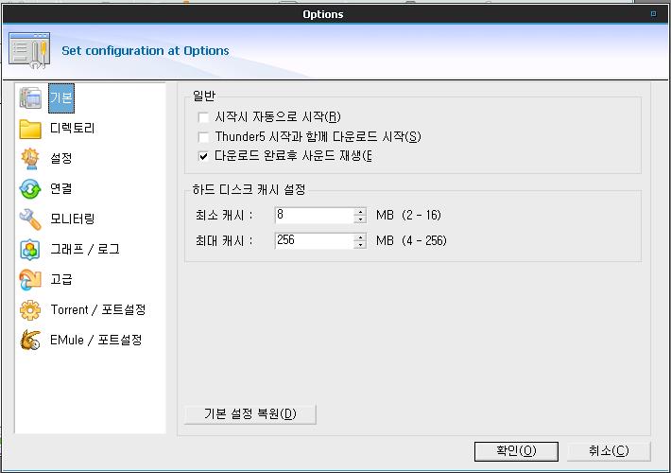This screenshot has height=473, width=671.
Task: Click the 연결 green arrows icon
Action: (x=30, y=189)
